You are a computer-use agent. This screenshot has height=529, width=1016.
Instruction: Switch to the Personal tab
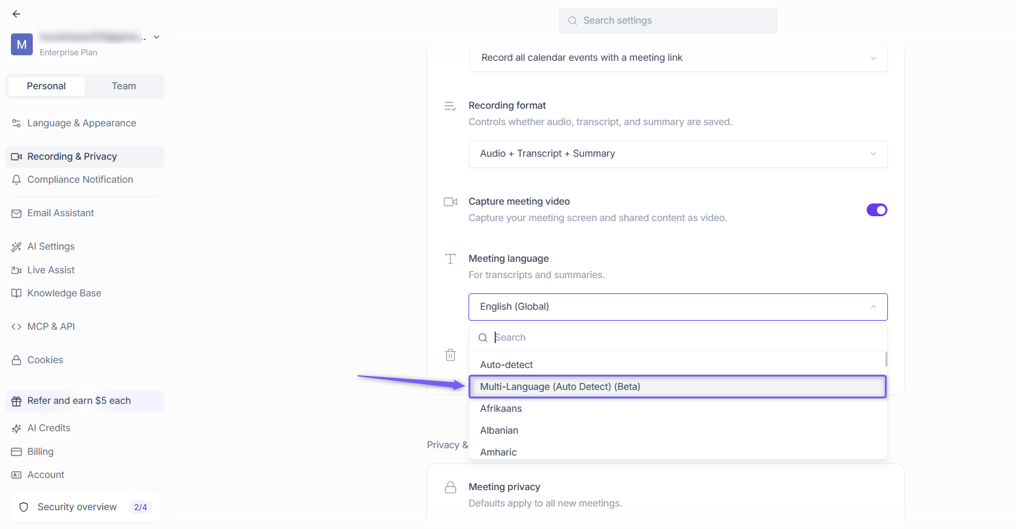(x=46, y=86)
